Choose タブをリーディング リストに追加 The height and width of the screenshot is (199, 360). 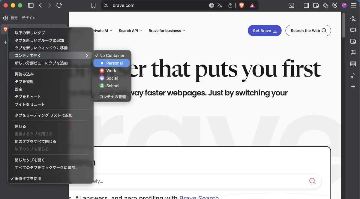click(50, 115)
